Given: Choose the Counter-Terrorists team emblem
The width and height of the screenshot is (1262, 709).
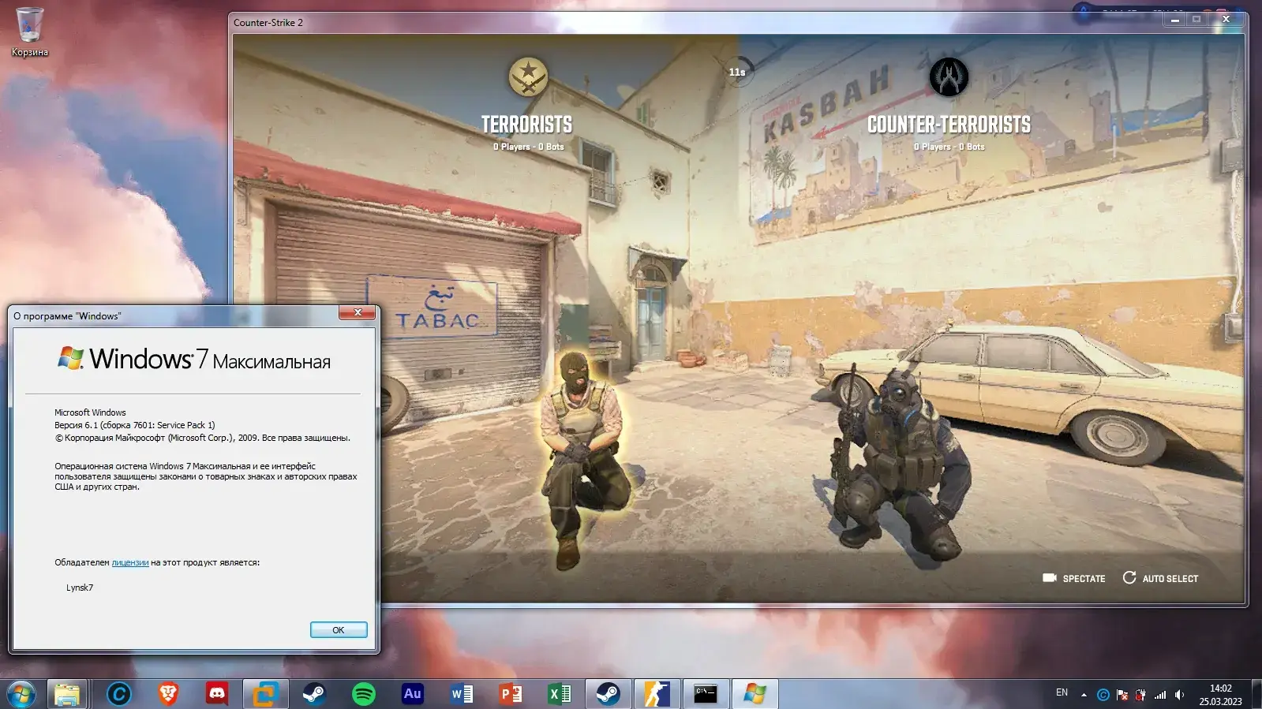Looking at the screenshot, I should point(949,77).
